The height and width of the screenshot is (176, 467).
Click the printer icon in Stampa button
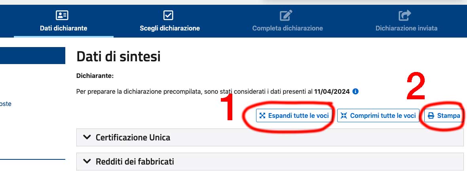click(431, 115)
